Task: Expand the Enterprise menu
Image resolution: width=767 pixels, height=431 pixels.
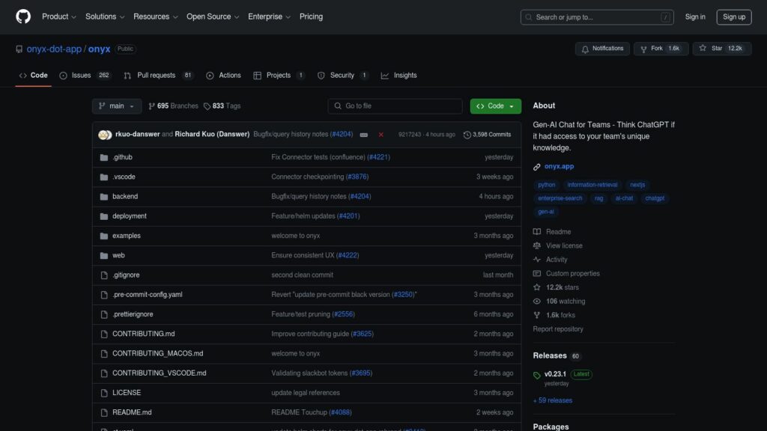Action: (269, 16)
